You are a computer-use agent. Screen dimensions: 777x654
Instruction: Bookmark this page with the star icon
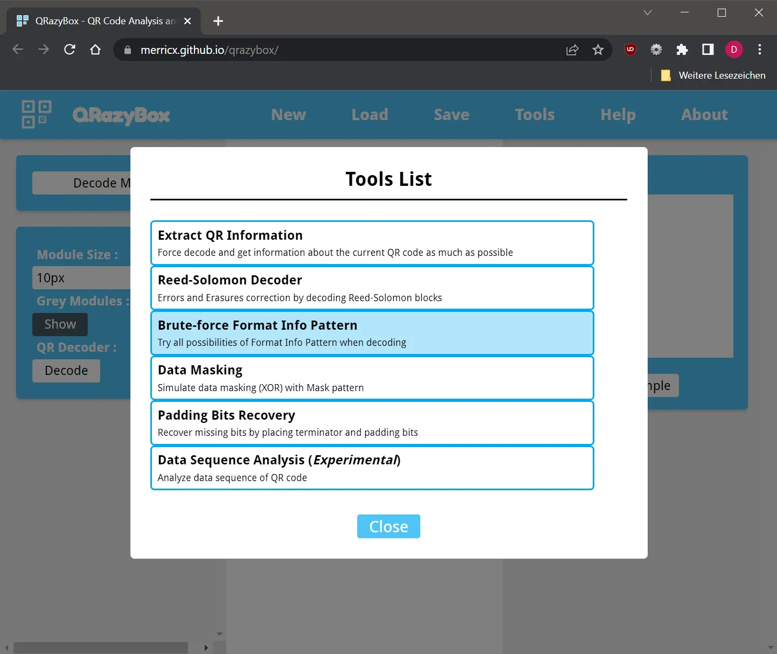click(598, 50)
